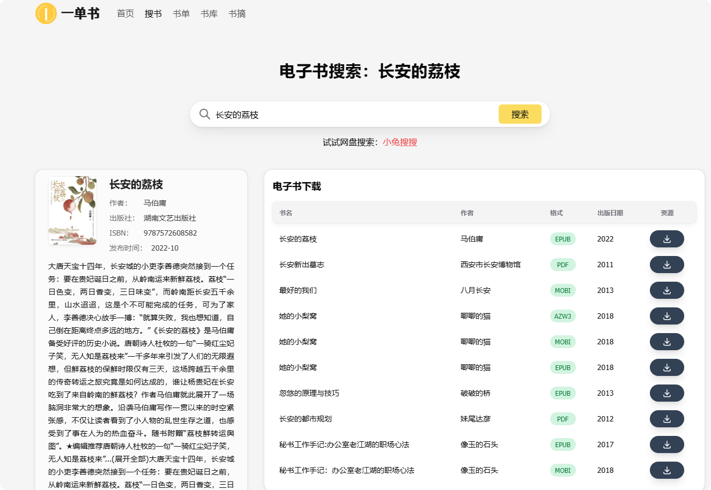Click ISBN value 9787572608582

point(171,233)
